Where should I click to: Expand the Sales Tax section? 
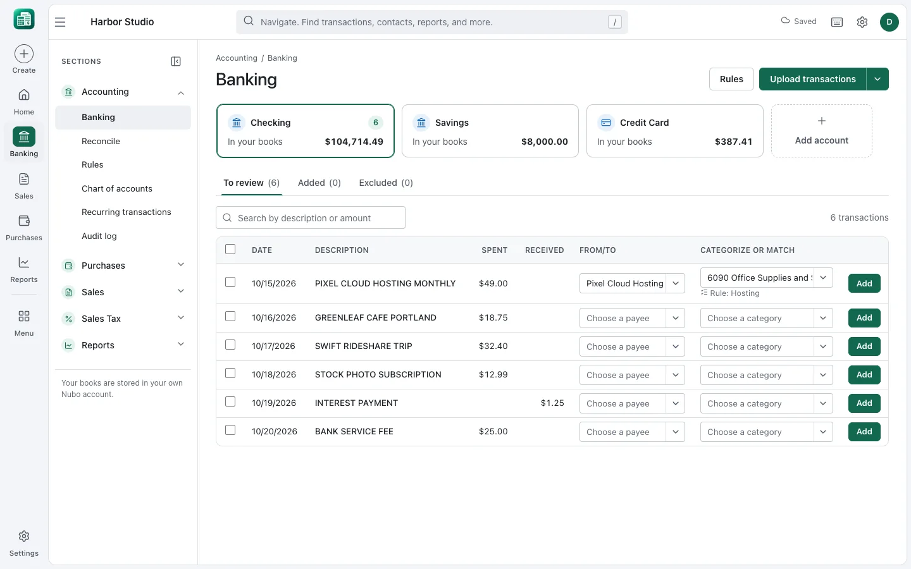pos(181,318)
